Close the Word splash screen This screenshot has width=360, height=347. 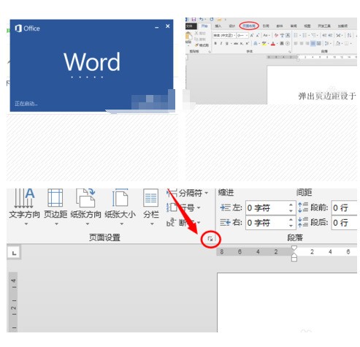pyautogui.click(x=168, y=26)
